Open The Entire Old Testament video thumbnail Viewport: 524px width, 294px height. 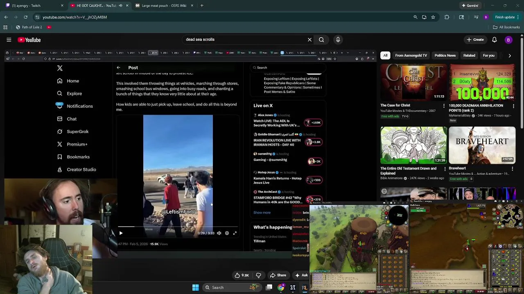coord(413,145)
